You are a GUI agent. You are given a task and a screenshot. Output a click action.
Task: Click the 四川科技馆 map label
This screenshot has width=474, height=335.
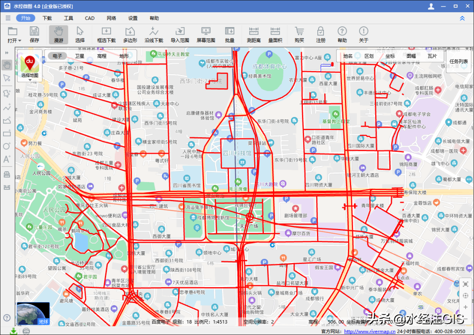click(237, 153)
